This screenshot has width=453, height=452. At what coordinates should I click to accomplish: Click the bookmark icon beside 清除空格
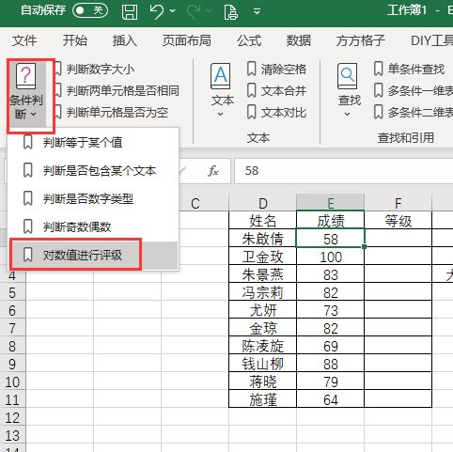point(252,69)
